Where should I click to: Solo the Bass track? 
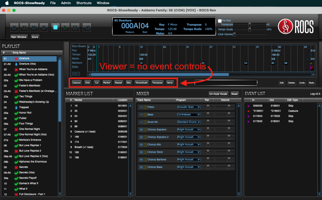[145, 114]
